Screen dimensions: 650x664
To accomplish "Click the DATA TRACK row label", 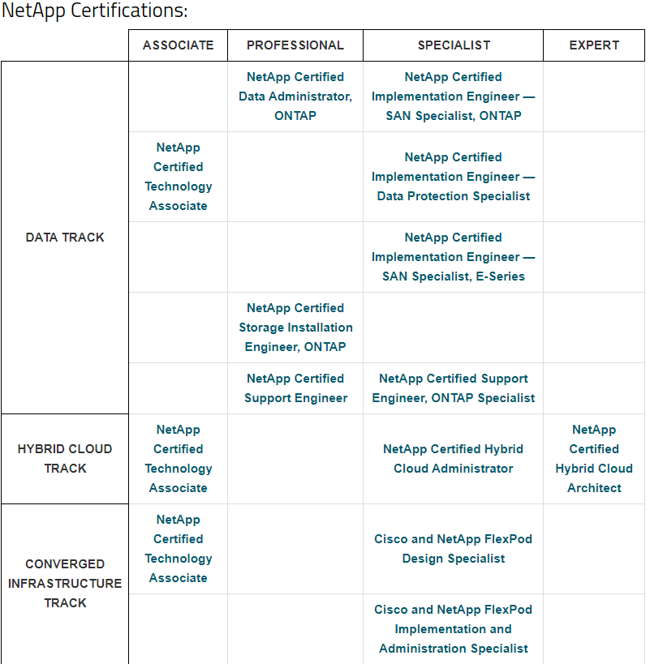I will [65, 238].
